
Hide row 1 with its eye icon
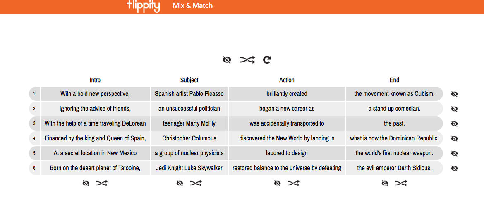coord(454,94)
